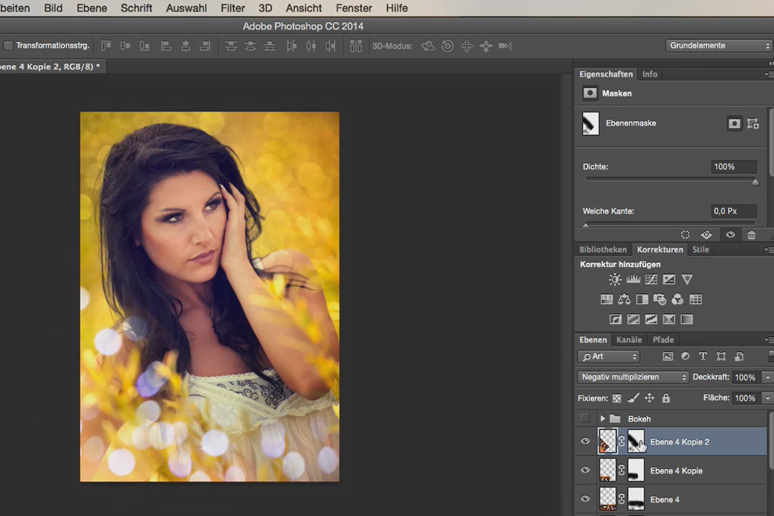The width and height of the screenshot is (774, 516).
Task: Toggle lock all padlock in Fixieren
Action: point(666,399)
